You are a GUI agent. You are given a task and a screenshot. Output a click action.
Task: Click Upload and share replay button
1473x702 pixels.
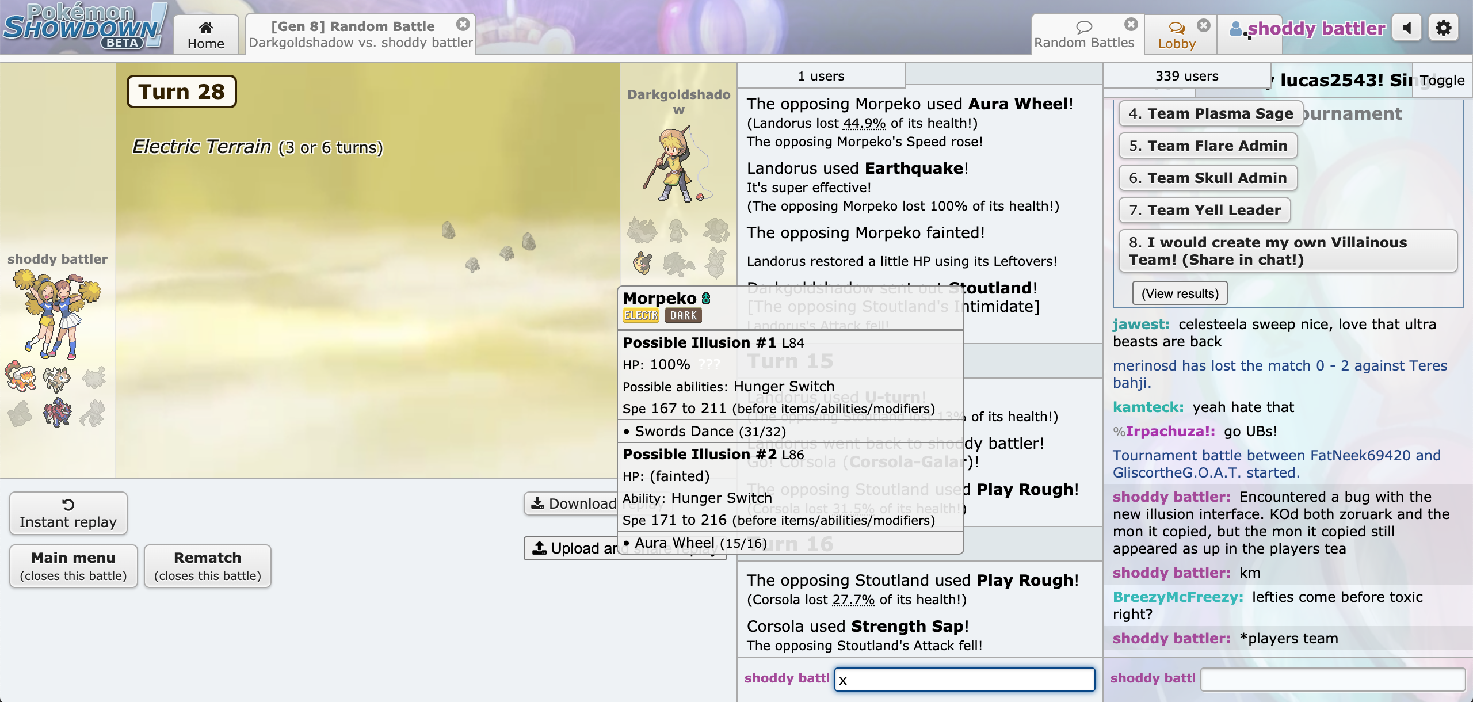click(571, 548)
